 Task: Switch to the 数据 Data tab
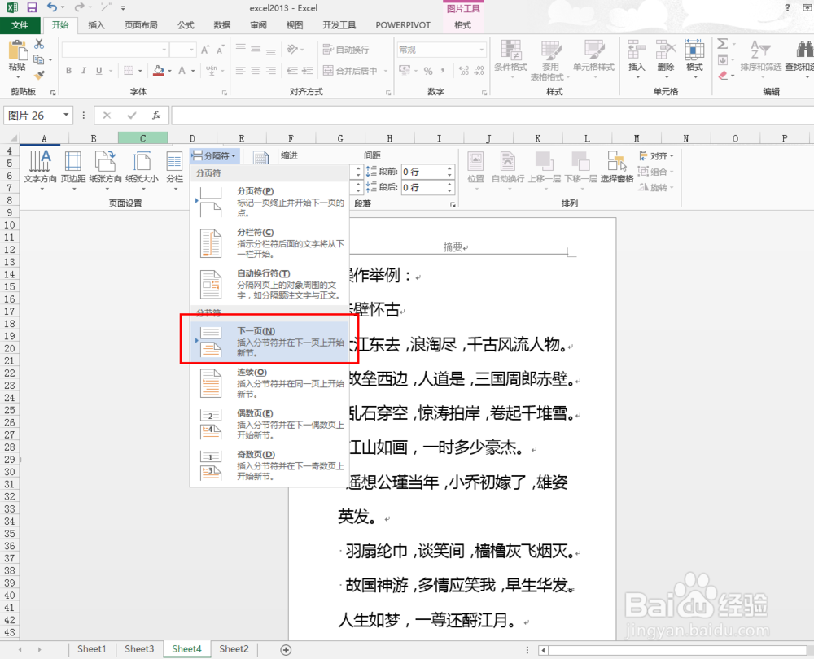pos(221,25)
